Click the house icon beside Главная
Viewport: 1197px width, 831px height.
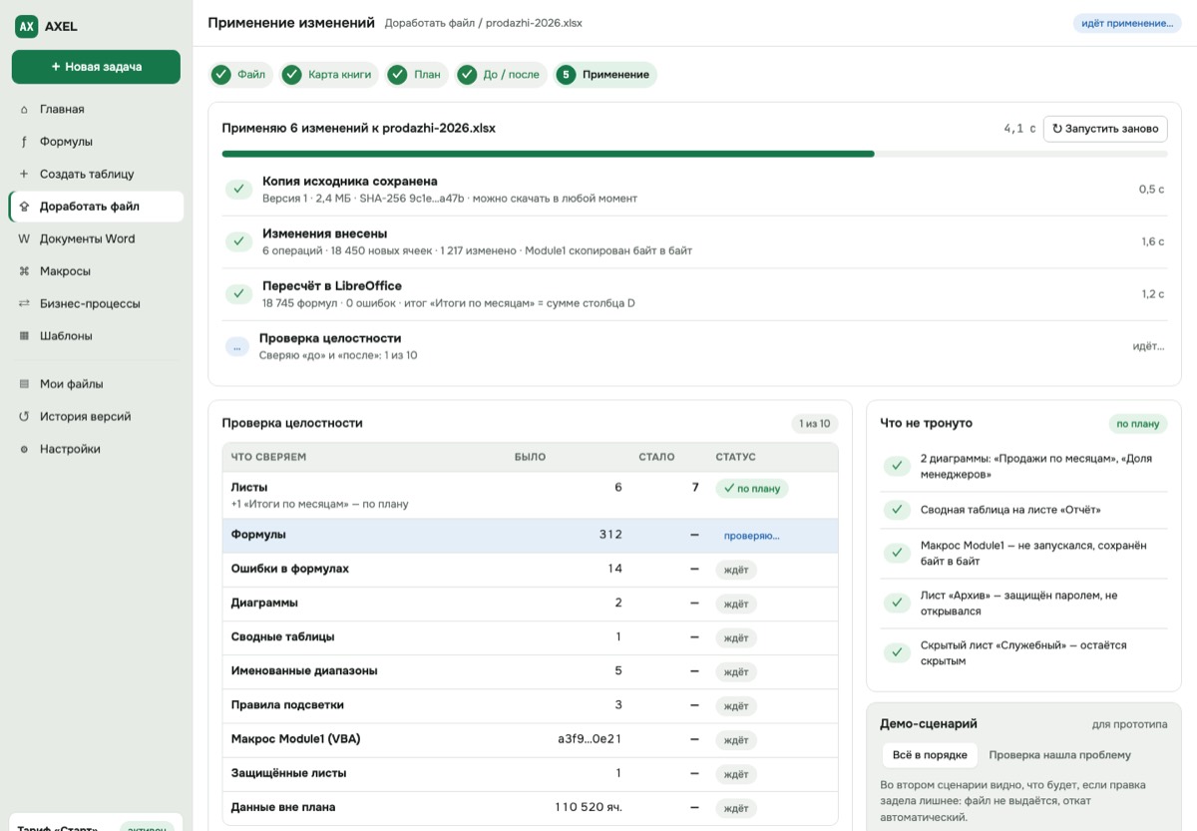(24, 110)
